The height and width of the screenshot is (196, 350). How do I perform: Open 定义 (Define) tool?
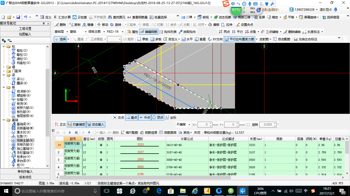tap(46, 17)
